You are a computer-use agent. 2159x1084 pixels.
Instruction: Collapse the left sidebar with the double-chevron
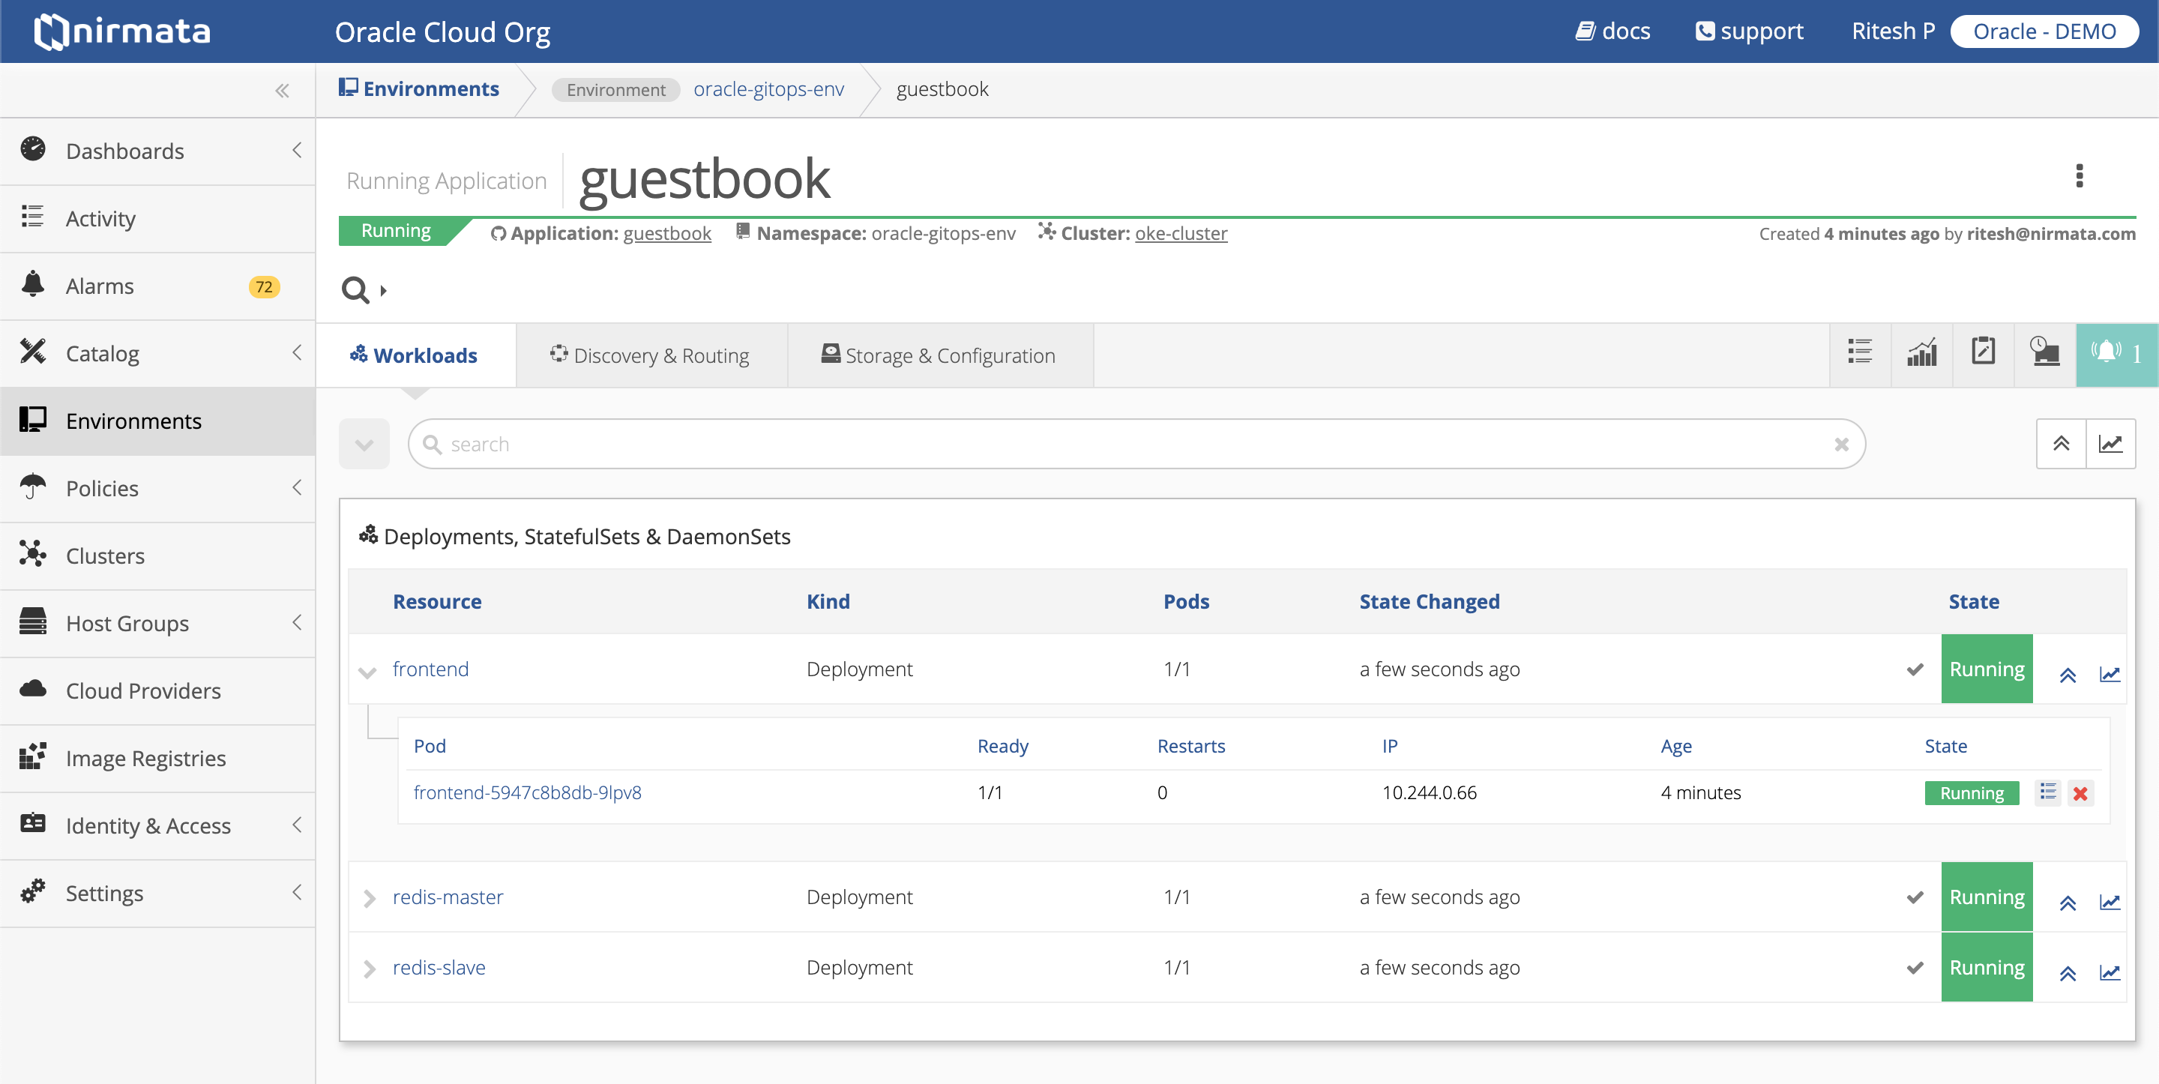pyautogui.click(x=283, y=91)
